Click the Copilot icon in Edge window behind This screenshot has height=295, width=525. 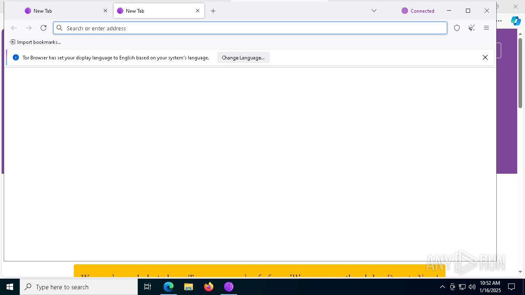coord(516,20)
